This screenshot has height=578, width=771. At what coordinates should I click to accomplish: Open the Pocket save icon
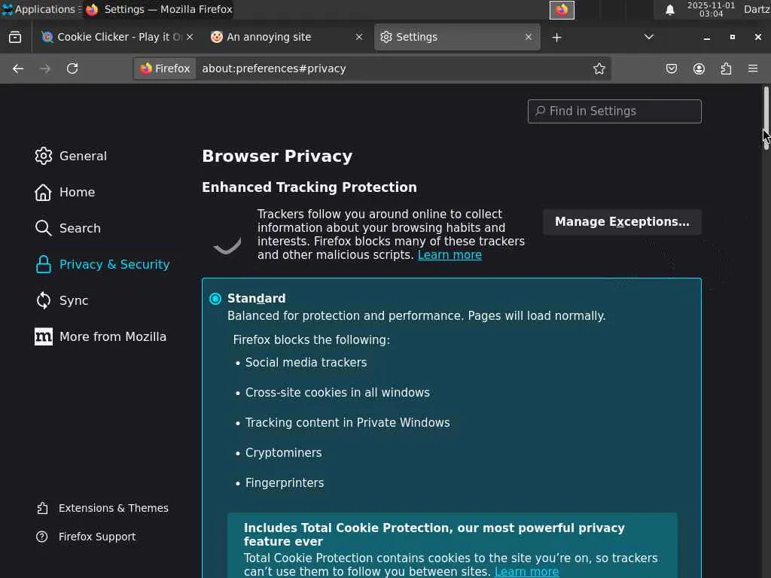point(672,68)
